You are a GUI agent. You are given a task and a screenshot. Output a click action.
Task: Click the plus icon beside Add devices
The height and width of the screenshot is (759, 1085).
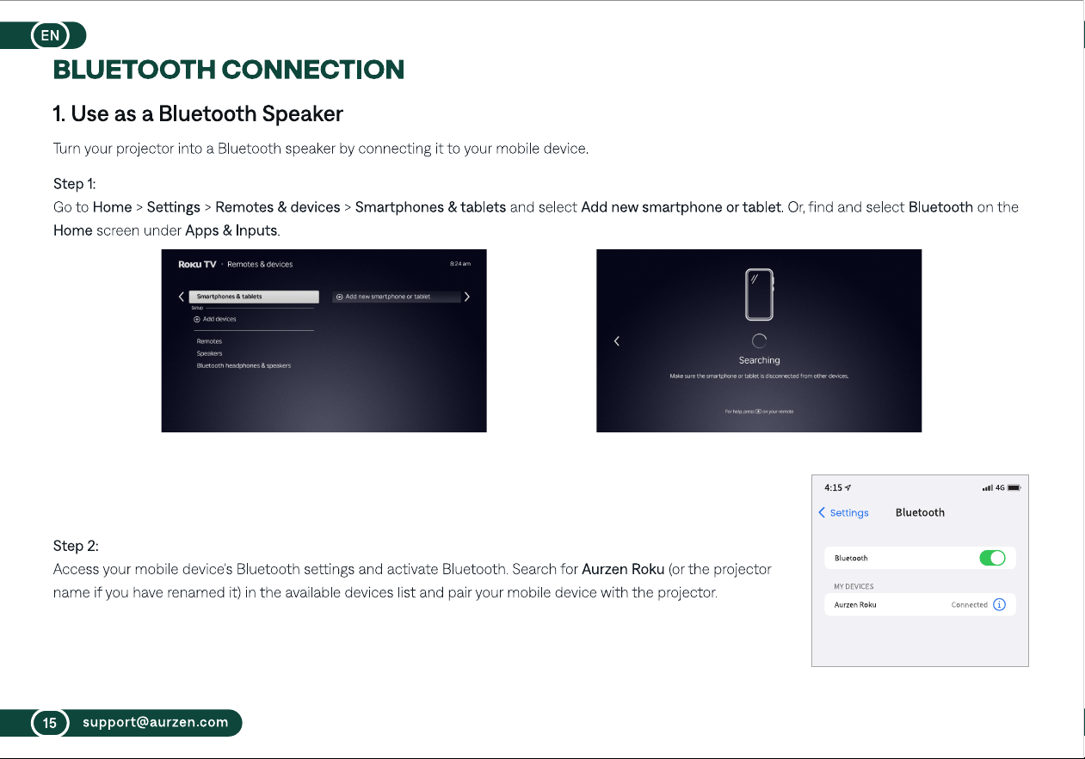tap(197, 319)
